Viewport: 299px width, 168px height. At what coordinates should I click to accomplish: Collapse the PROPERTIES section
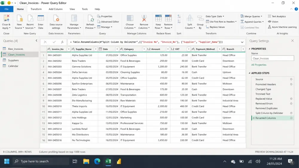click(x=249, y=49)
